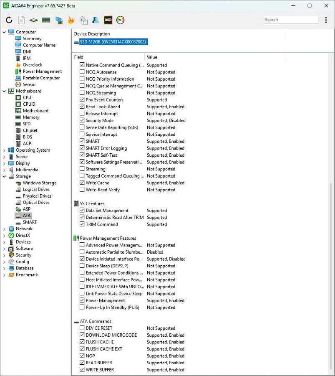Open the Summary page in tree
The width and height of the screenshot is (335, 376).
pos(32,38)
